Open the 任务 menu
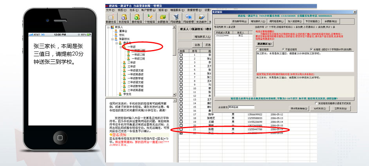 coord(133,10)
